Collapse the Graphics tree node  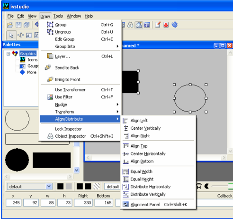point(8,54)
